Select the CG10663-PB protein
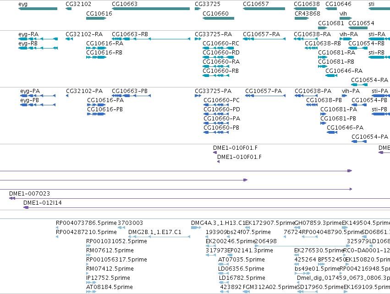390x294 pixels. 132,96
